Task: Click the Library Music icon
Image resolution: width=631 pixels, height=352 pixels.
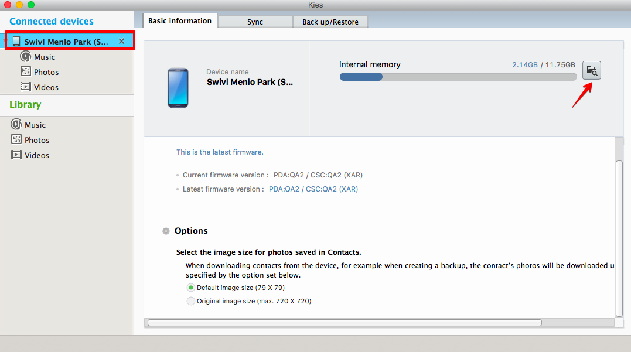Action: tap(16, 125)
